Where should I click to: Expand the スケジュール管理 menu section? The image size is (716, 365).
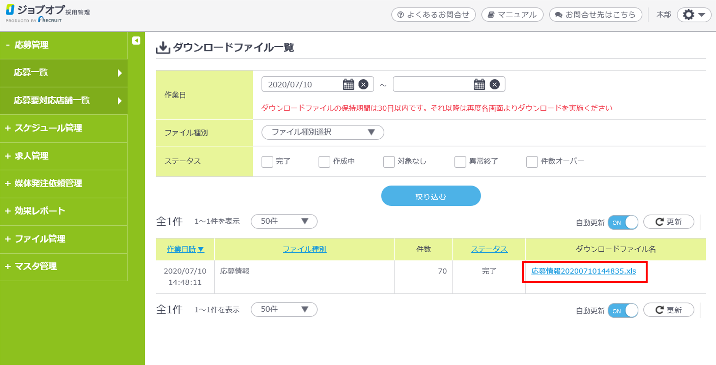[x=48, y=128]
